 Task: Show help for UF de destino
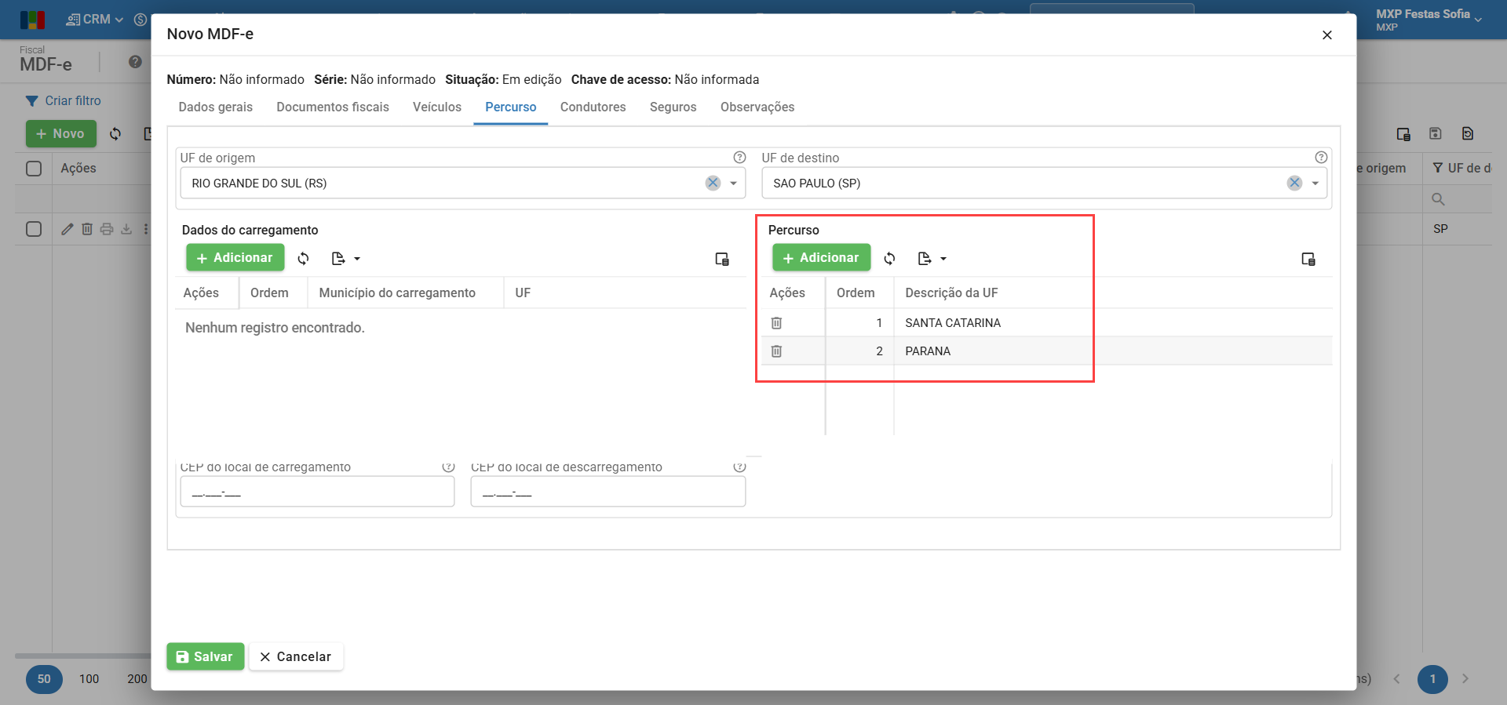click(x=1321, y=158)
